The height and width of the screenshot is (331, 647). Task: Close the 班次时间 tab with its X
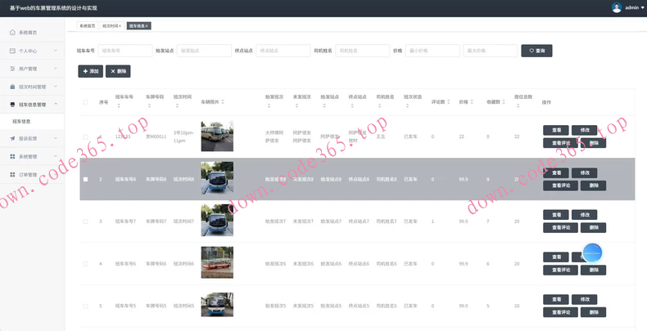click(120, 26)
